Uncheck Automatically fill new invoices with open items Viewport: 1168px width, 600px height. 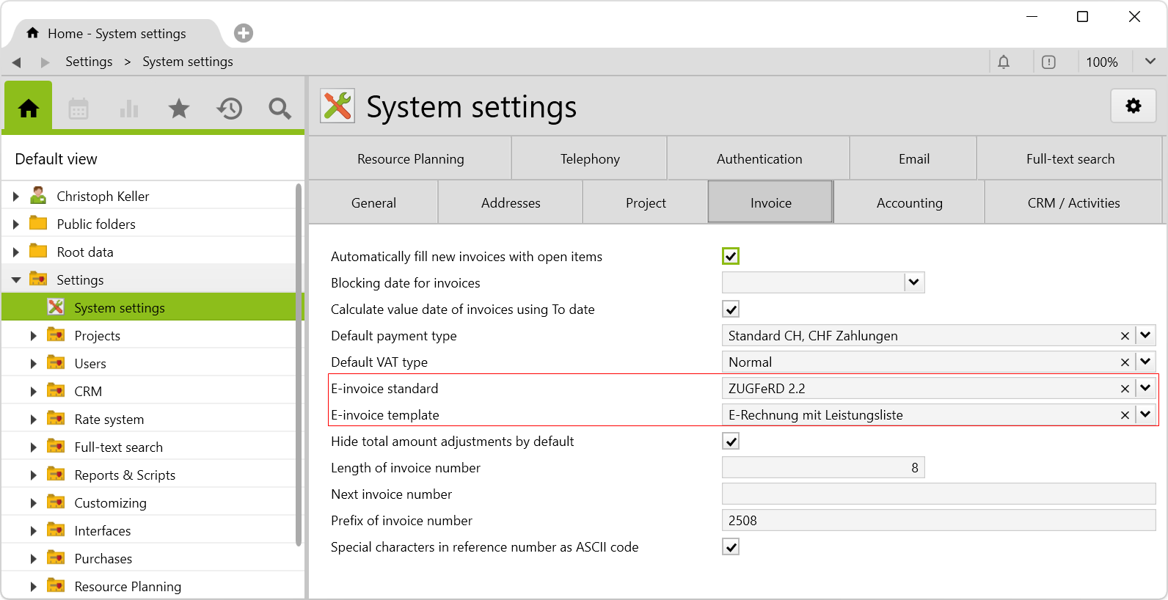pos(731,256)
